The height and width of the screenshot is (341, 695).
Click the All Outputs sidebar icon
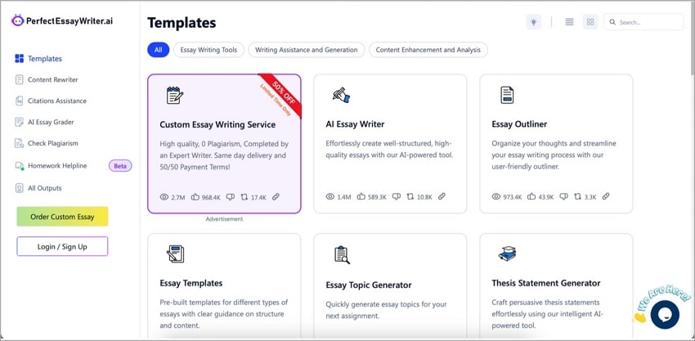click(x=19, y=188)
